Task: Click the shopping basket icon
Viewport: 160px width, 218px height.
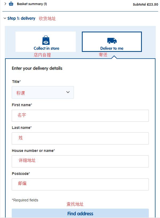Action: click(x=11, y=4)
